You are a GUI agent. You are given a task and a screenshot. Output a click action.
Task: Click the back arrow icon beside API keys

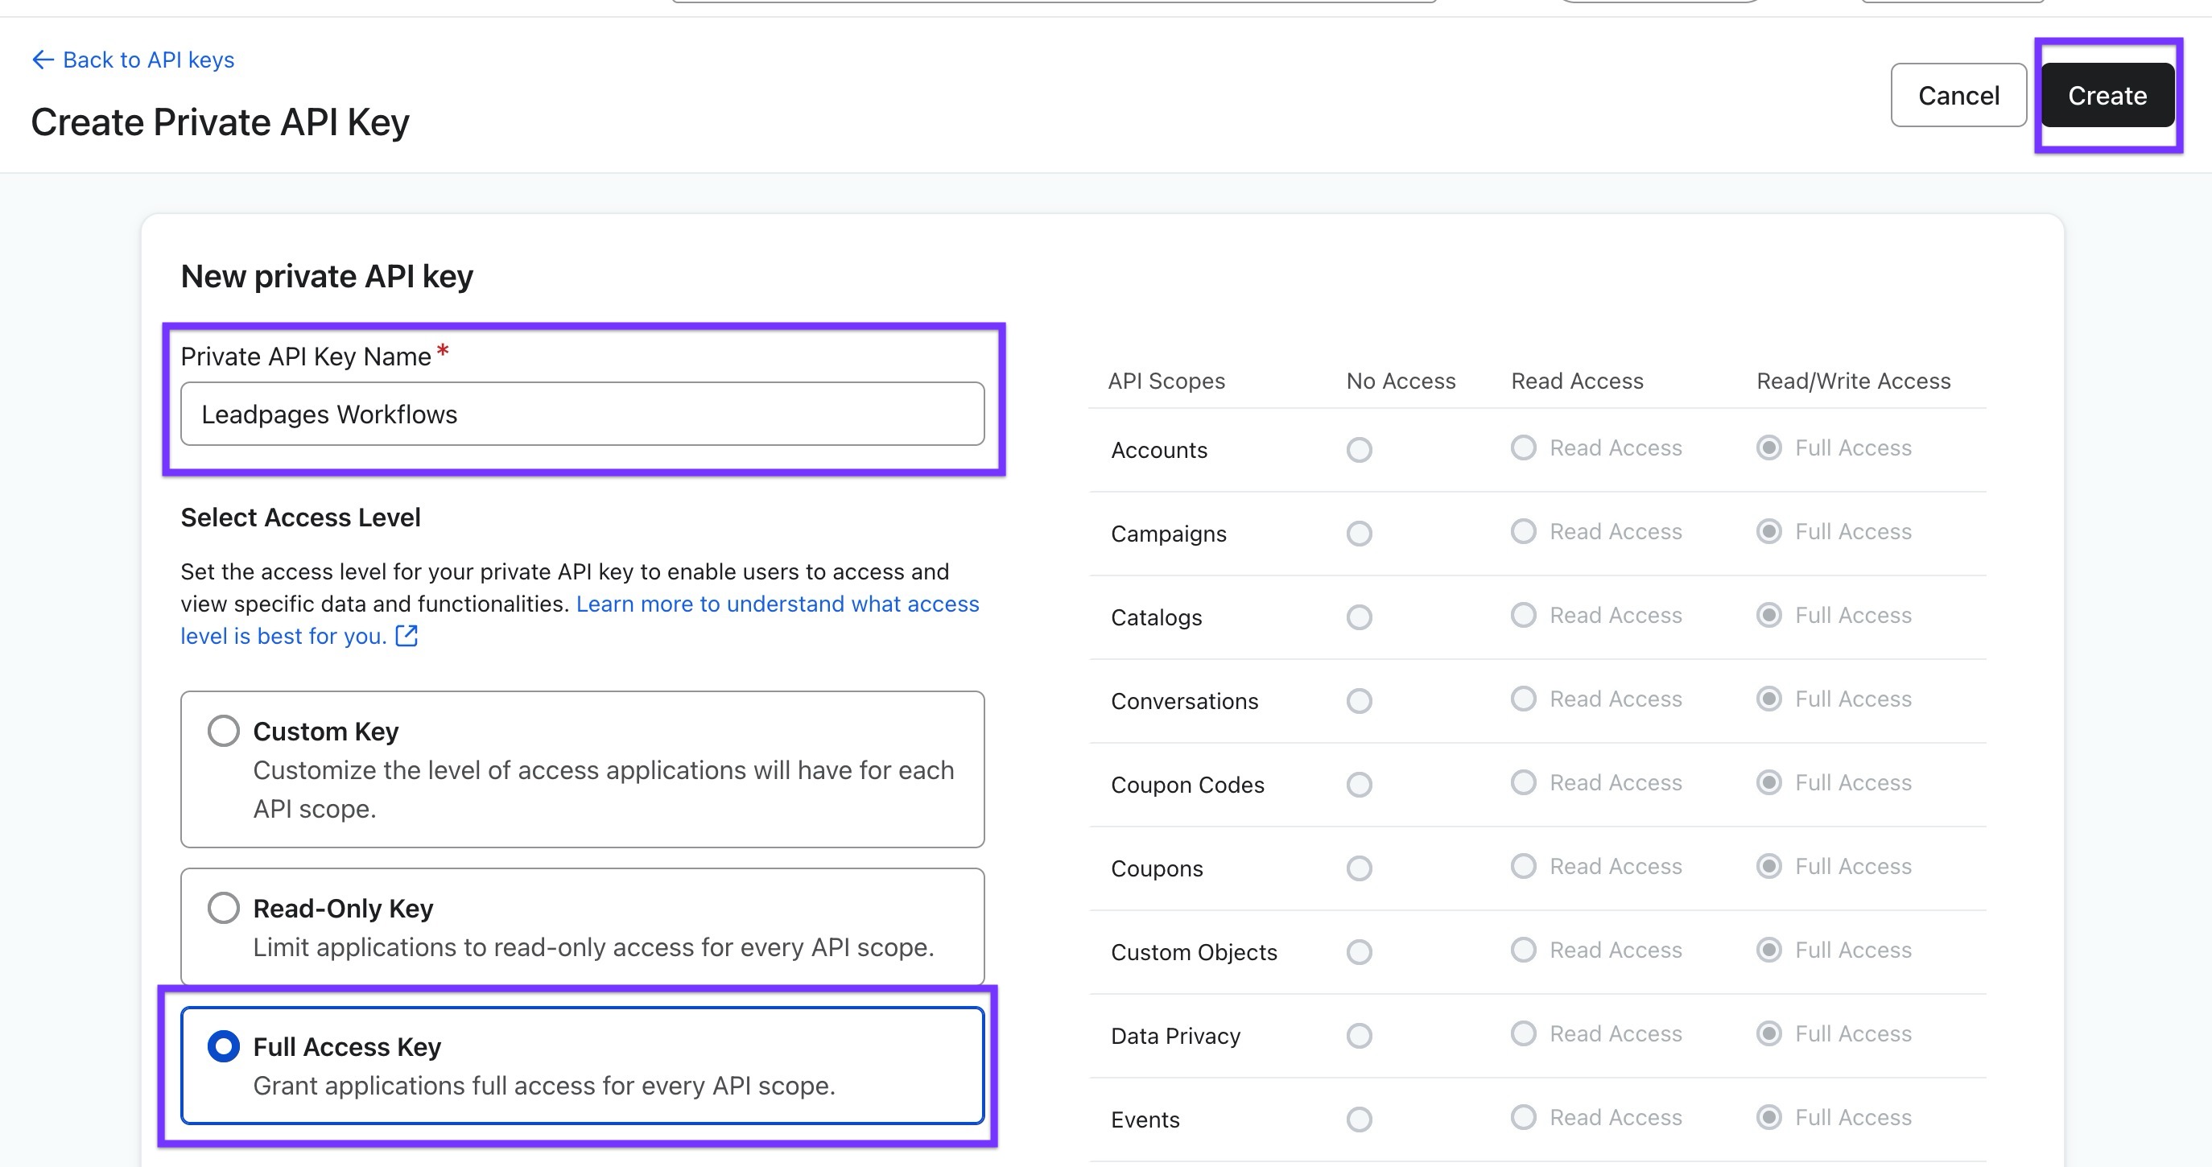tap(43, 60)
